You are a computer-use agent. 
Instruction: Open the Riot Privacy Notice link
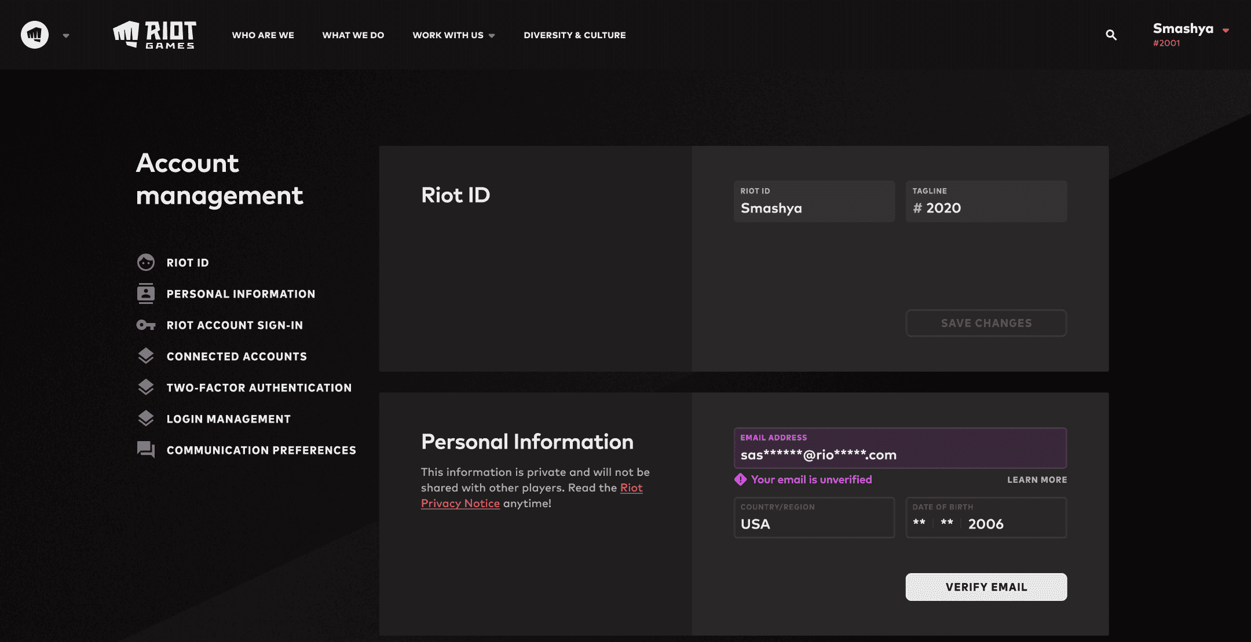[460, 503]
